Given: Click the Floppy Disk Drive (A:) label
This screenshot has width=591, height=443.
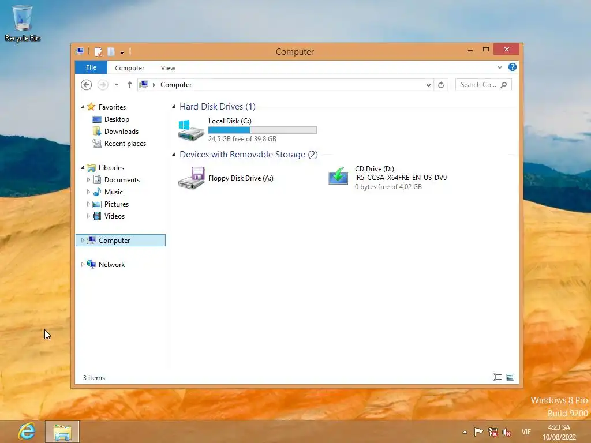Looking at the screenshot, I should [241, 178].
